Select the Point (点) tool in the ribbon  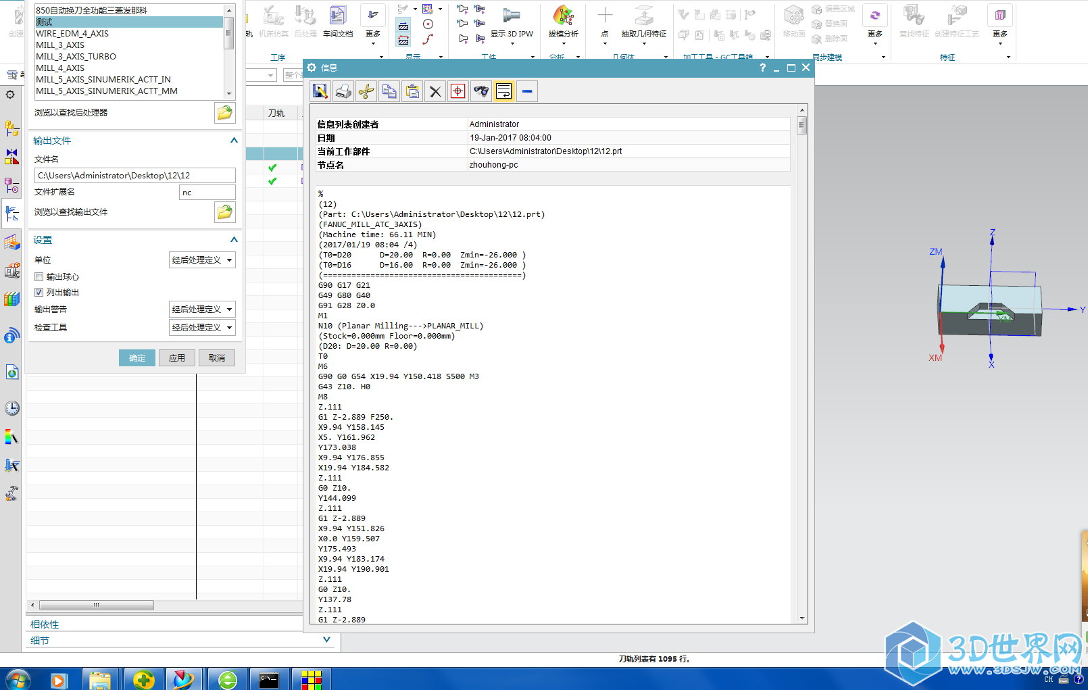[x=605, y=22]
